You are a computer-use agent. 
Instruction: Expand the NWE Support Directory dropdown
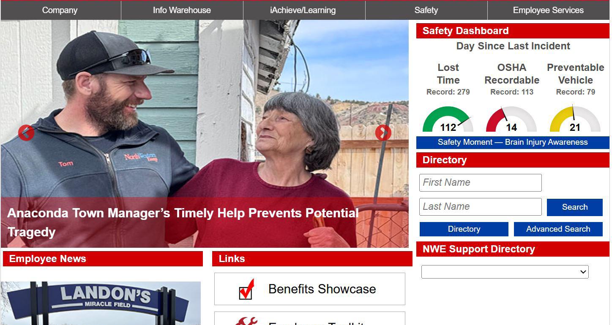pos(505,272)
